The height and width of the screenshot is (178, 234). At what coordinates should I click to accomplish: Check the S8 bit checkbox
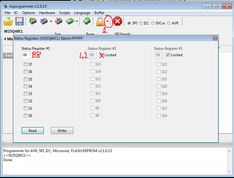[x=92, y=115]
